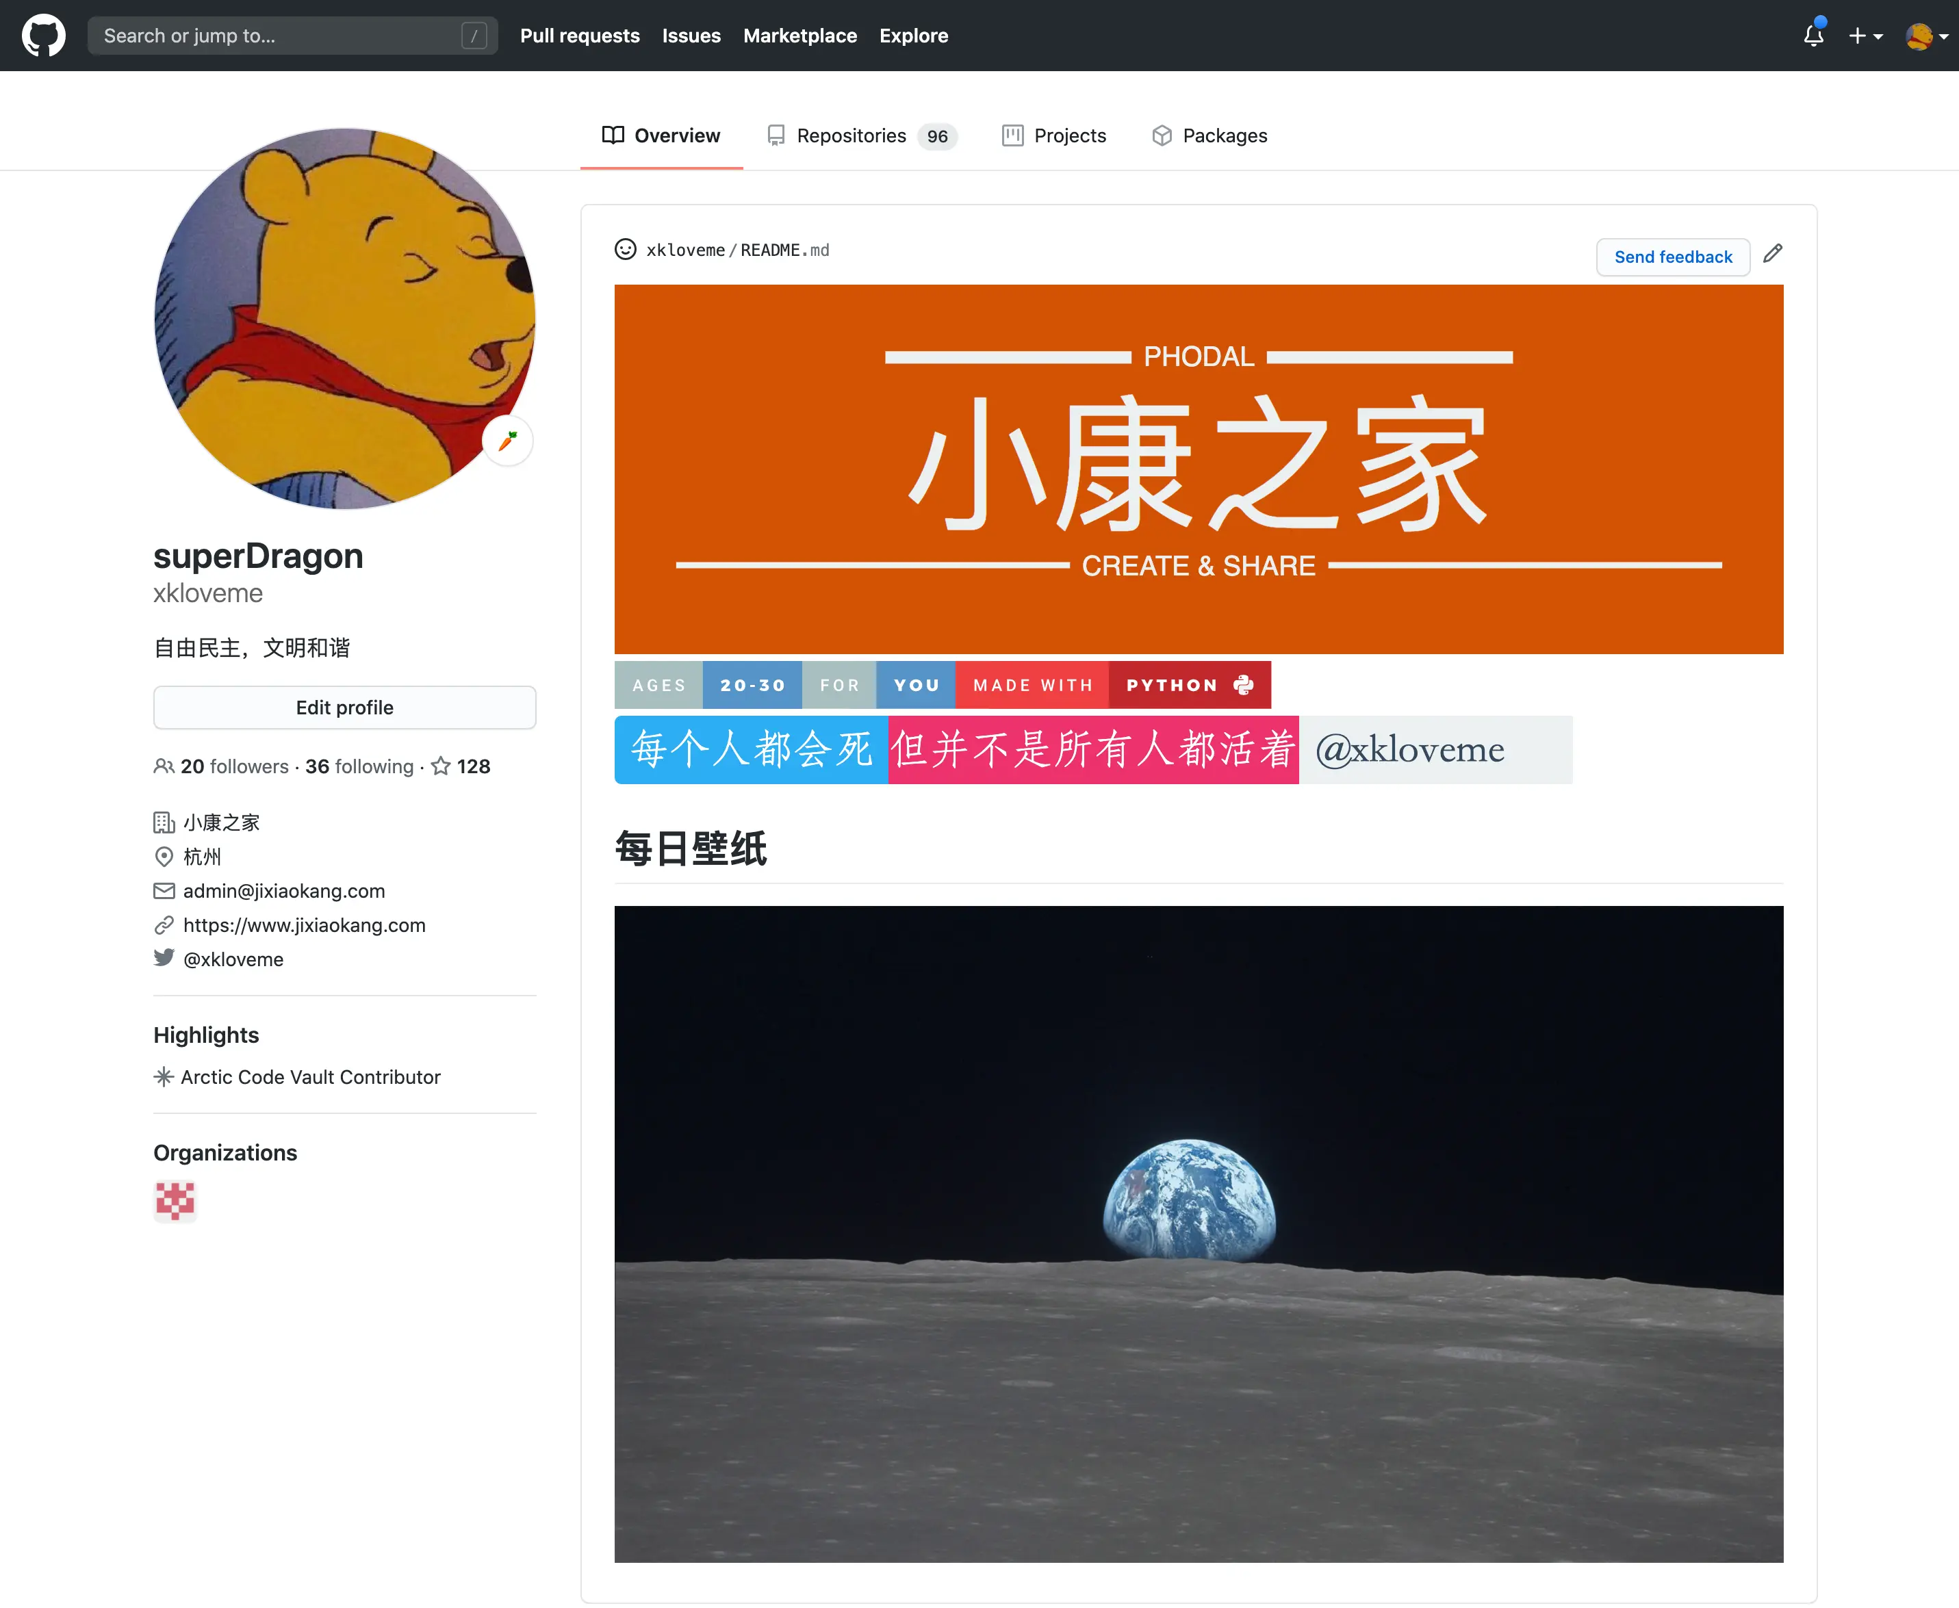Image resolution: width=1959 pixels, height=1608 pixels.
Task: Open Marketplace from the top navigation
Action: click(799, 35)
